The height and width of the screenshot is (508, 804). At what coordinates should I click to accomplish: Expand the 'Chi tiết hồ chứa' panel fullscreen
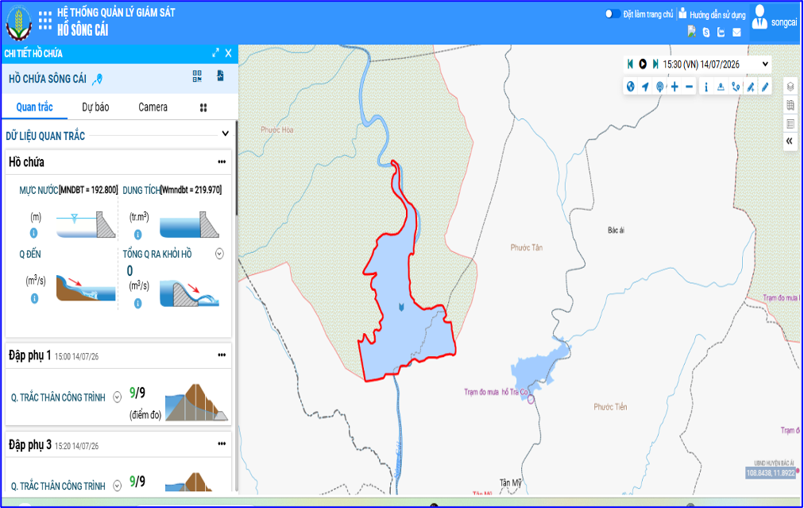point(215,52)
